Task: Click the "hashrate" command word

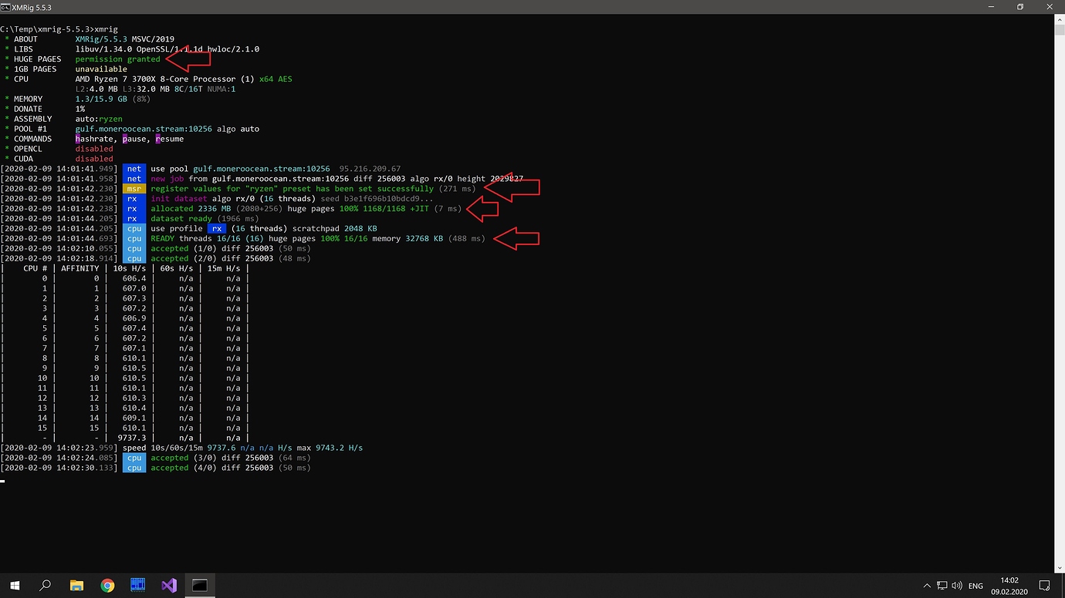Action: (96, 139)
